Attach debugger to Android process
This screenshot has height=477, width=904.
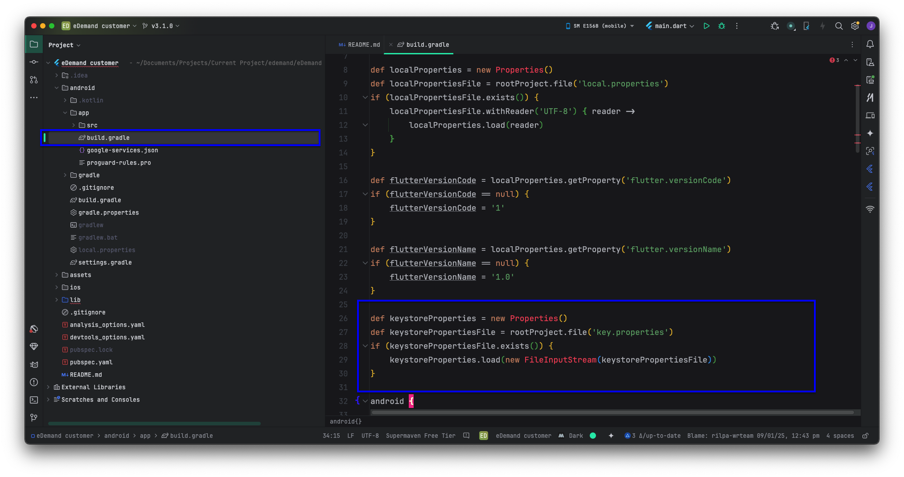coord(775,26)
